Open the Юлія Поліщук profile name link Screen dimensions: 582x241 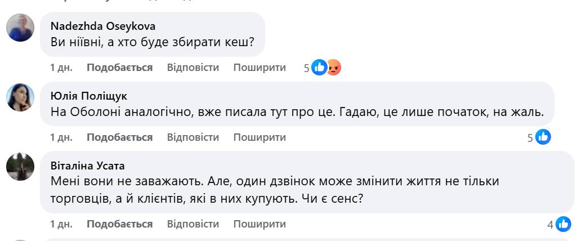[89, 96]
